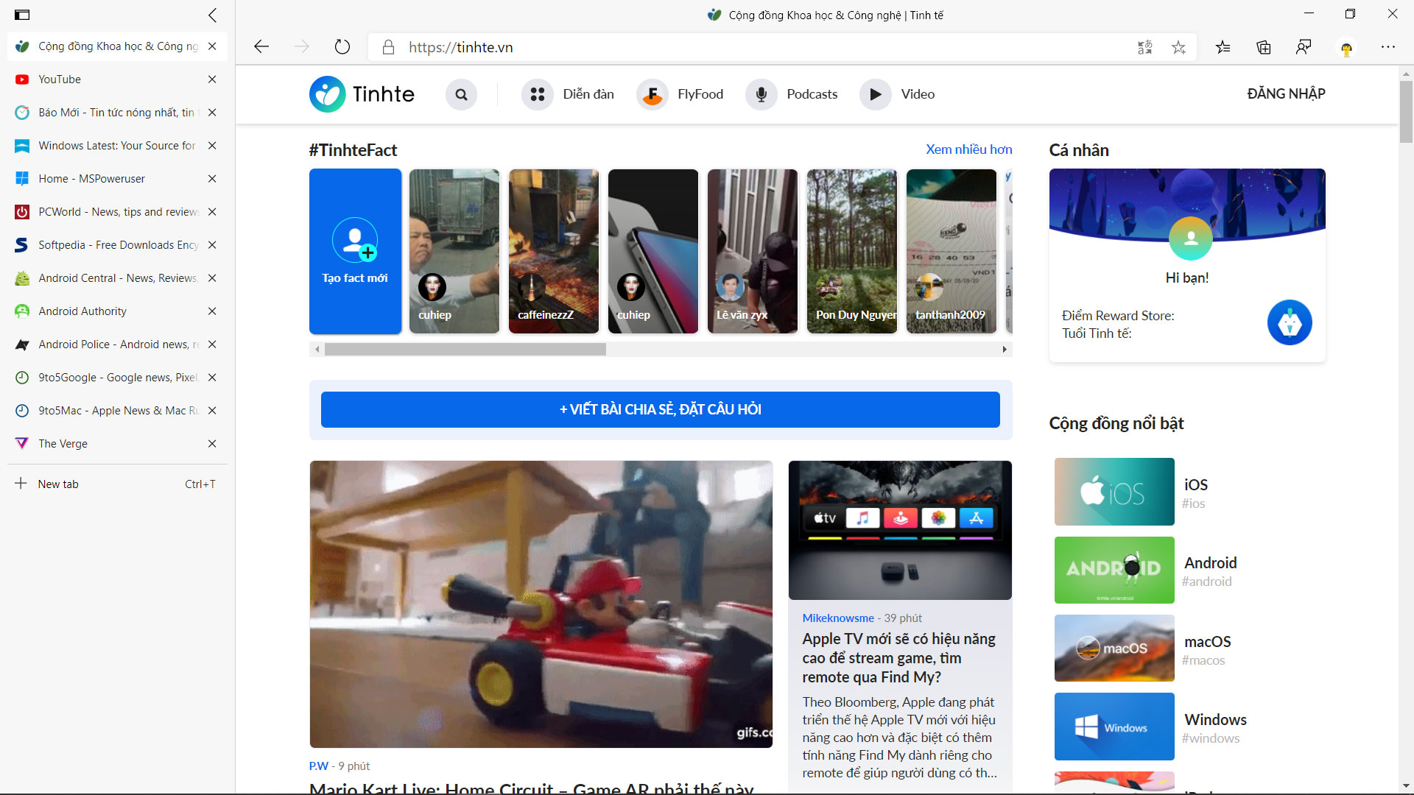Open the iOS community thumbnail
The height and width of the screenshot is (795, 1414).
tap(1114, 492)
